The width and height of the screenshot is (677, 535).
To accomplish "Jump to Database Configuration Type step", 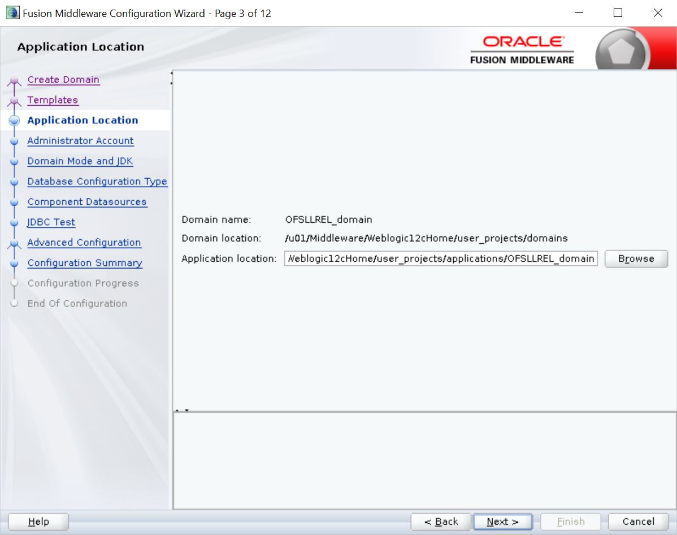I will click(98, 182).
